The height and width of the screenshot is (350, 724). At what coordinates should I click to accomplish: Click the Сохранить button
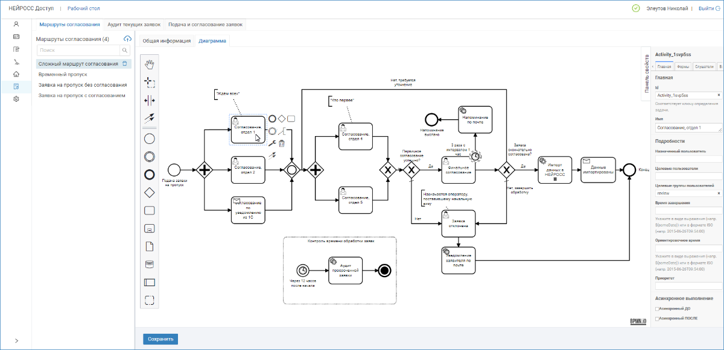click(160, 339)
